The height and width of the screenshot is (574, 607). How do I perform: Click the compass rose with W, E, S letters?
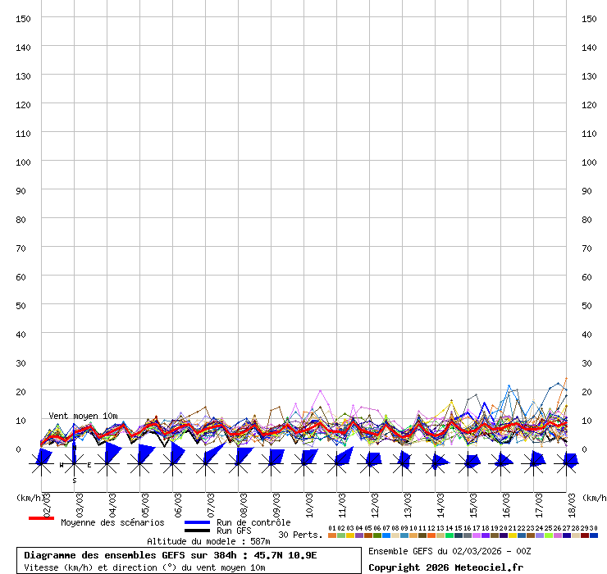click(x=74, y=464)
